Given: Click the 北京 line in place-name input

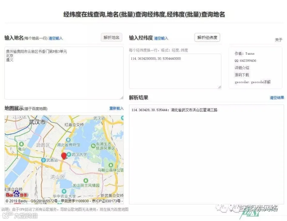Looking at the screenshot, I should click(10, 55).
